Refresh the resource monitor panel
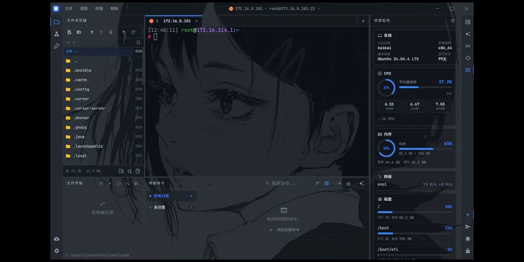Image resolution: width=524 pixels, height=262 pixels. tap(453, 20)
